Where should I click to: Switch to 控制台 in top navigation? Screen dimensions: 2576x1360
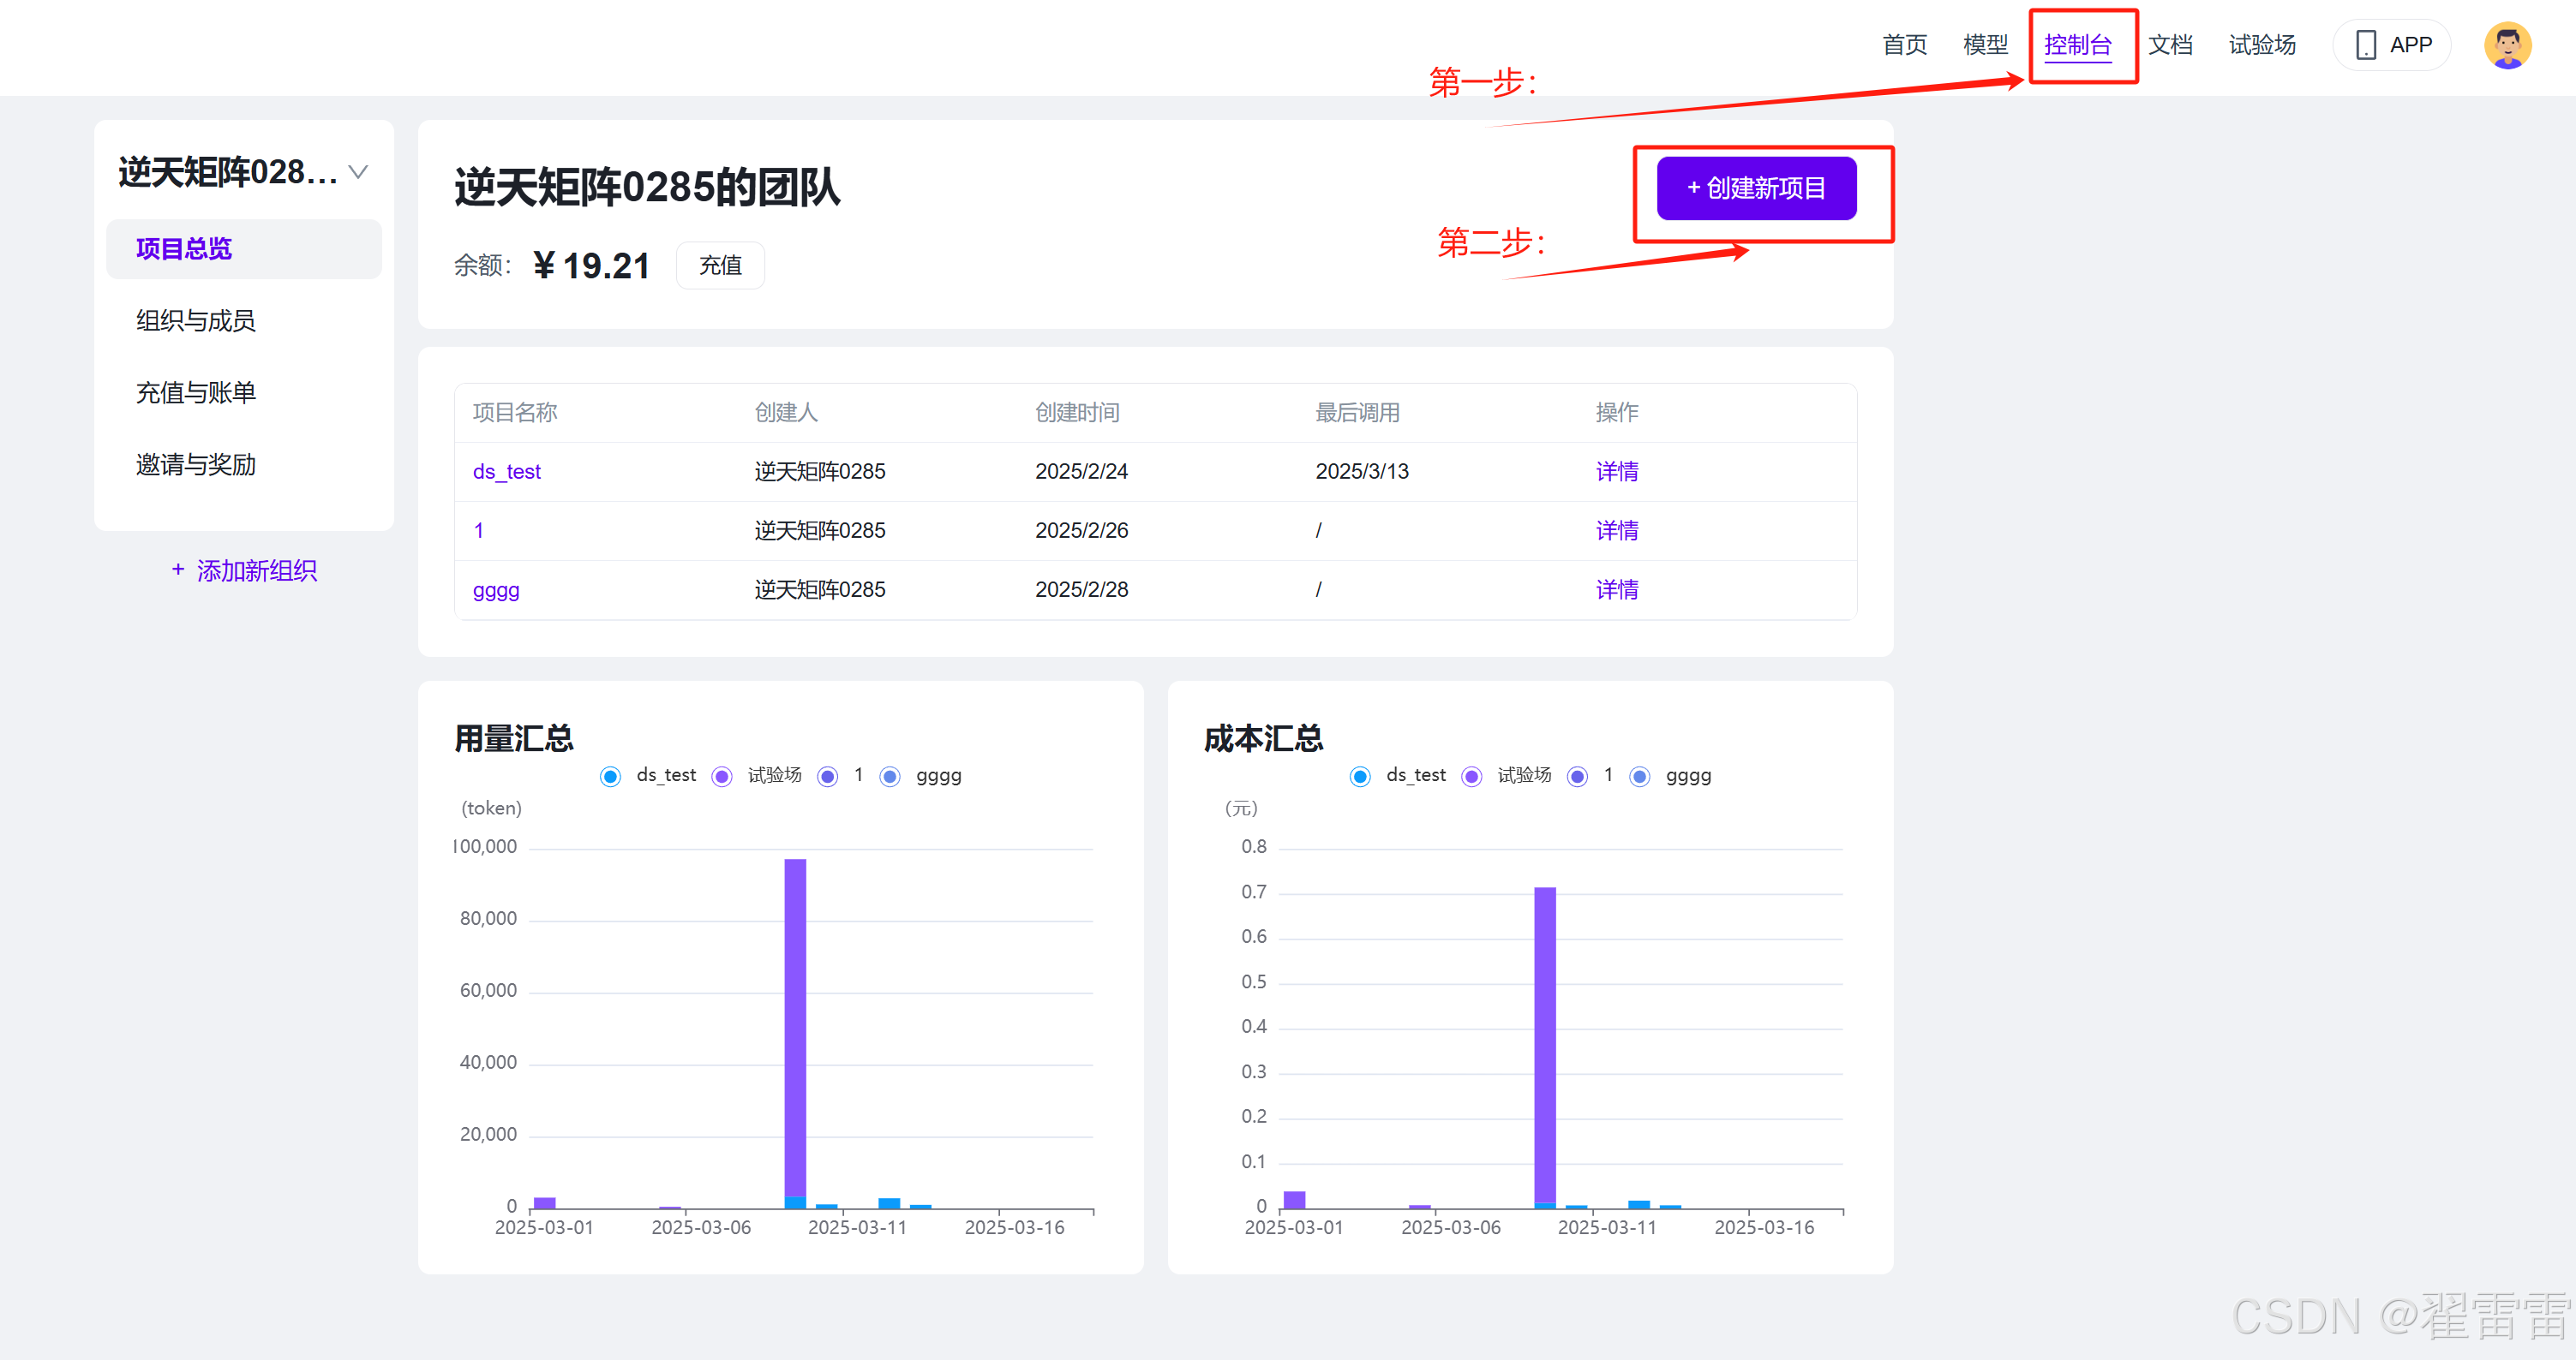[x=2077, y=45]
